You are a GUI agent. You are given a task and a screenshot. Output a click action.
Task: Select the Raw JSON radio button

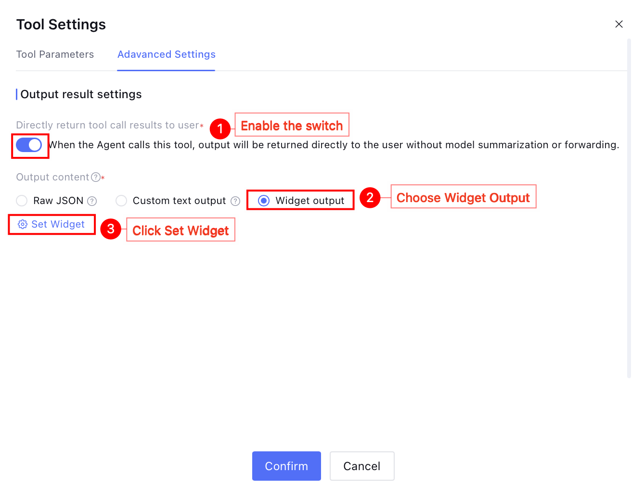tap(22, 201)
